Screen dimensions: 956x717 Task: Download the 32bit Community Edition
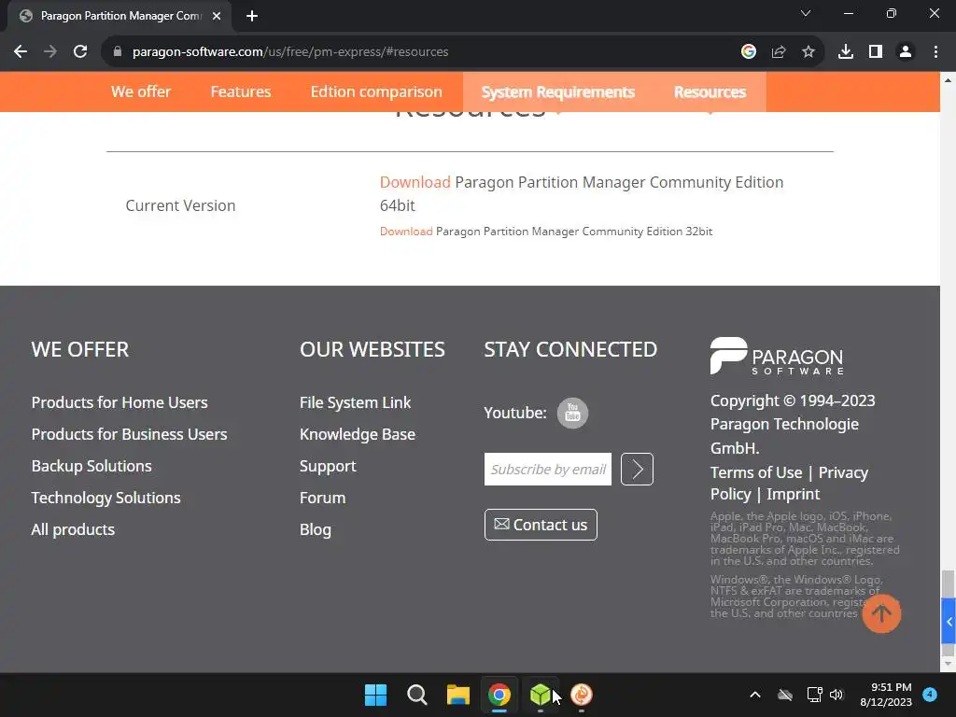coord(406,232)
